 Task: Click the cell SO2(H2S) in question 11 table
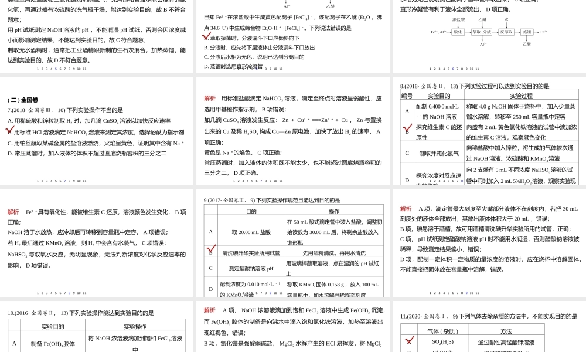(x=443, y=342)
